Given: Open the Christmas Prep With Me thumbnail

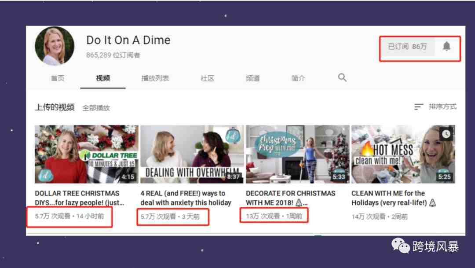Looking at the screenshot, I should click(x=297, y=154).
